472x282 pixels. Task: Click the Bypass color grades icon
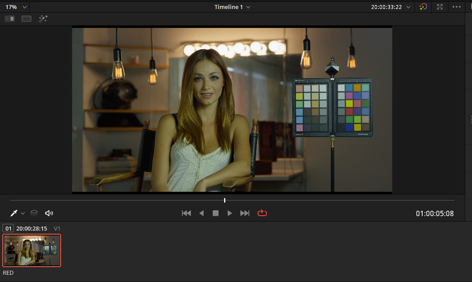click(423, 7)
